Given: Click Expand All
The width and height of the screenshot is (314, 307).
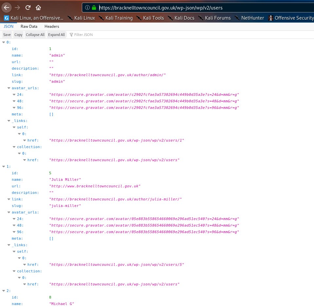Looking at the screenshot, I should point(56,35).
